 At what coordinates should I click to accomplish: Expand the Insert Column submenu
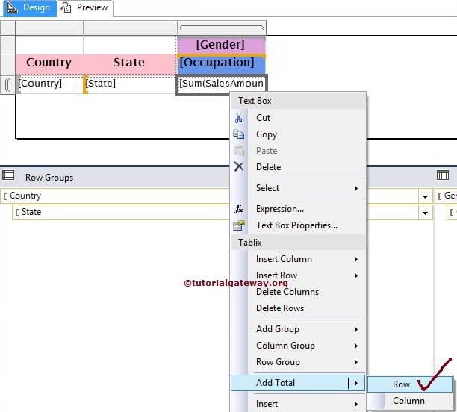click(x=298, y=259)
